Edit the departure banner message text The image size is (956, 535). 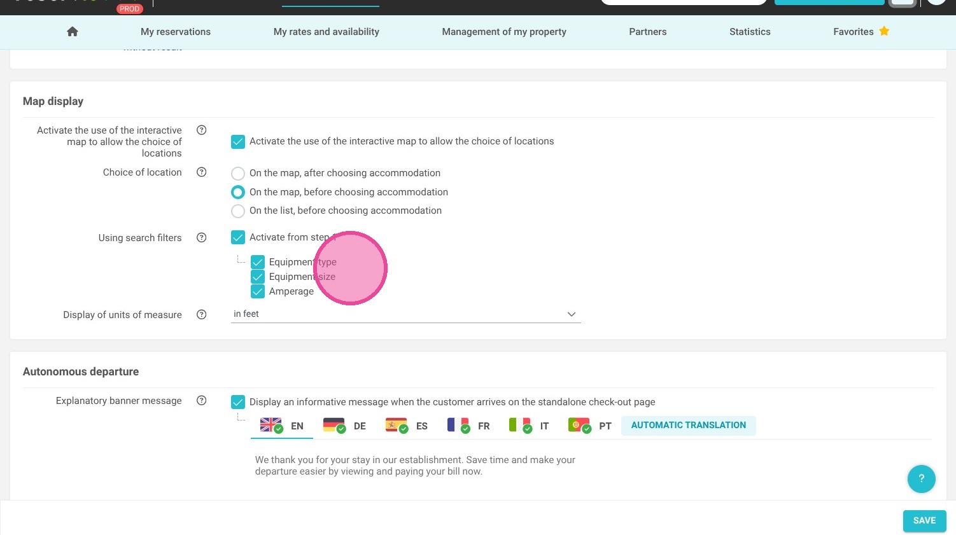[x=415, y=466]
